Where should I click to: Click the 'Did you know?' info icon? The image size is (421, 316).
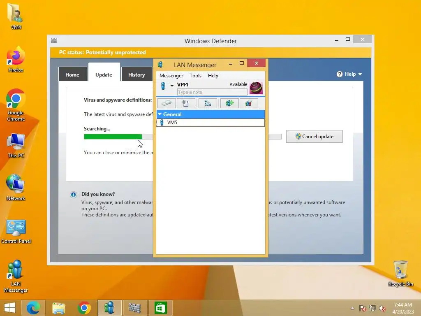click(73, 195)
